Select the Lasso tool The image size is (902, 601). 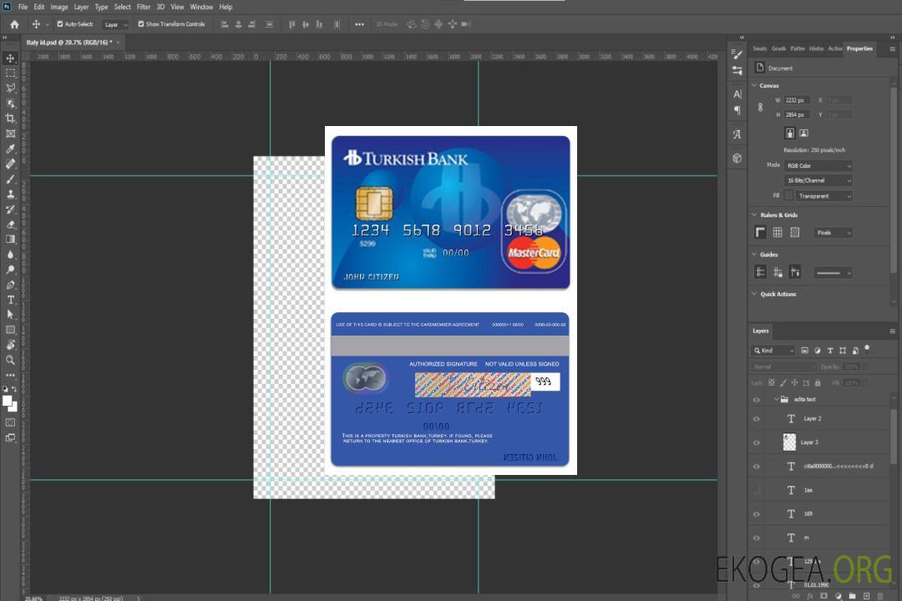click(10, 88)
